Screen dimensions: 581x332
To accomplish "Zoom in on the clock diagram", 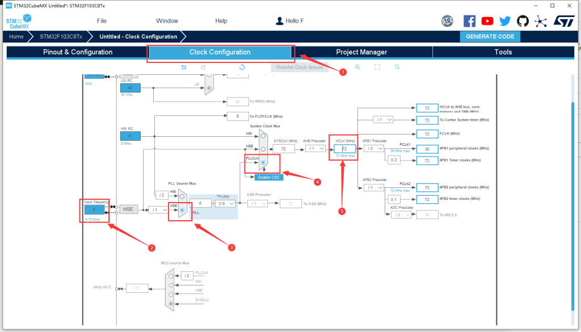I will (x=357, y=67).
